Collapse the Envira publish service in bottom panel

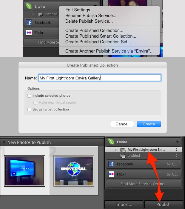pos(178,142)
